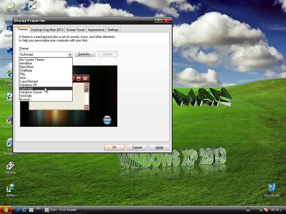Click the EN language indicator
Viewport: 286px width, 214px height.
pyautogui.click(x=248, y=210)
